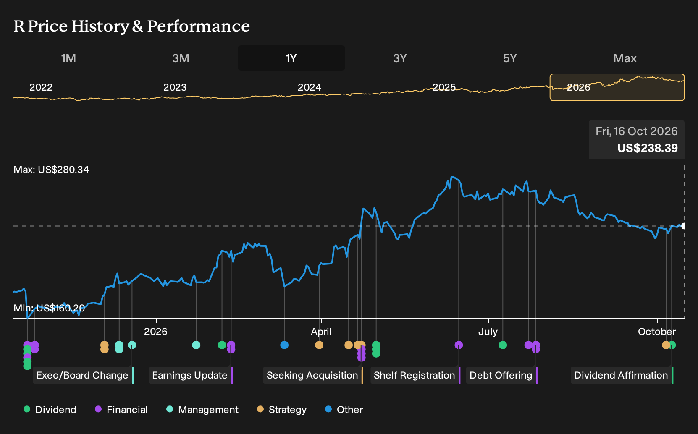698x434 pixels.
Task: Select the purple marker above Shelf Registration
Action: tap(459, 345)
